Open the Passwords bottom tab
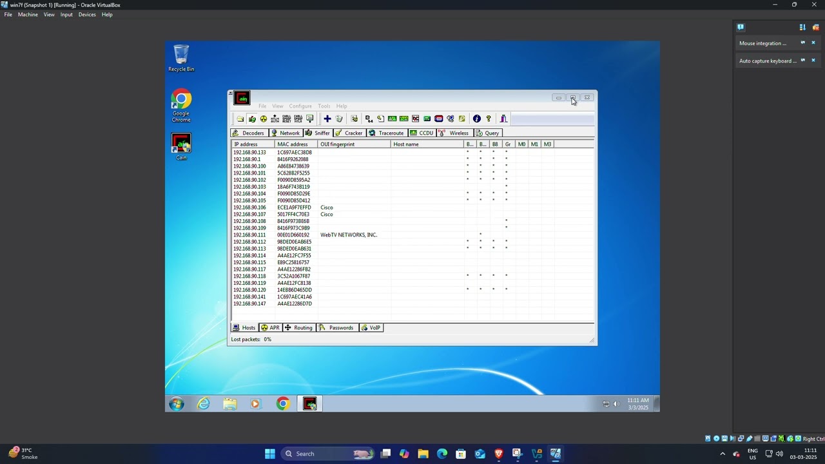 (x=336, y=328)
